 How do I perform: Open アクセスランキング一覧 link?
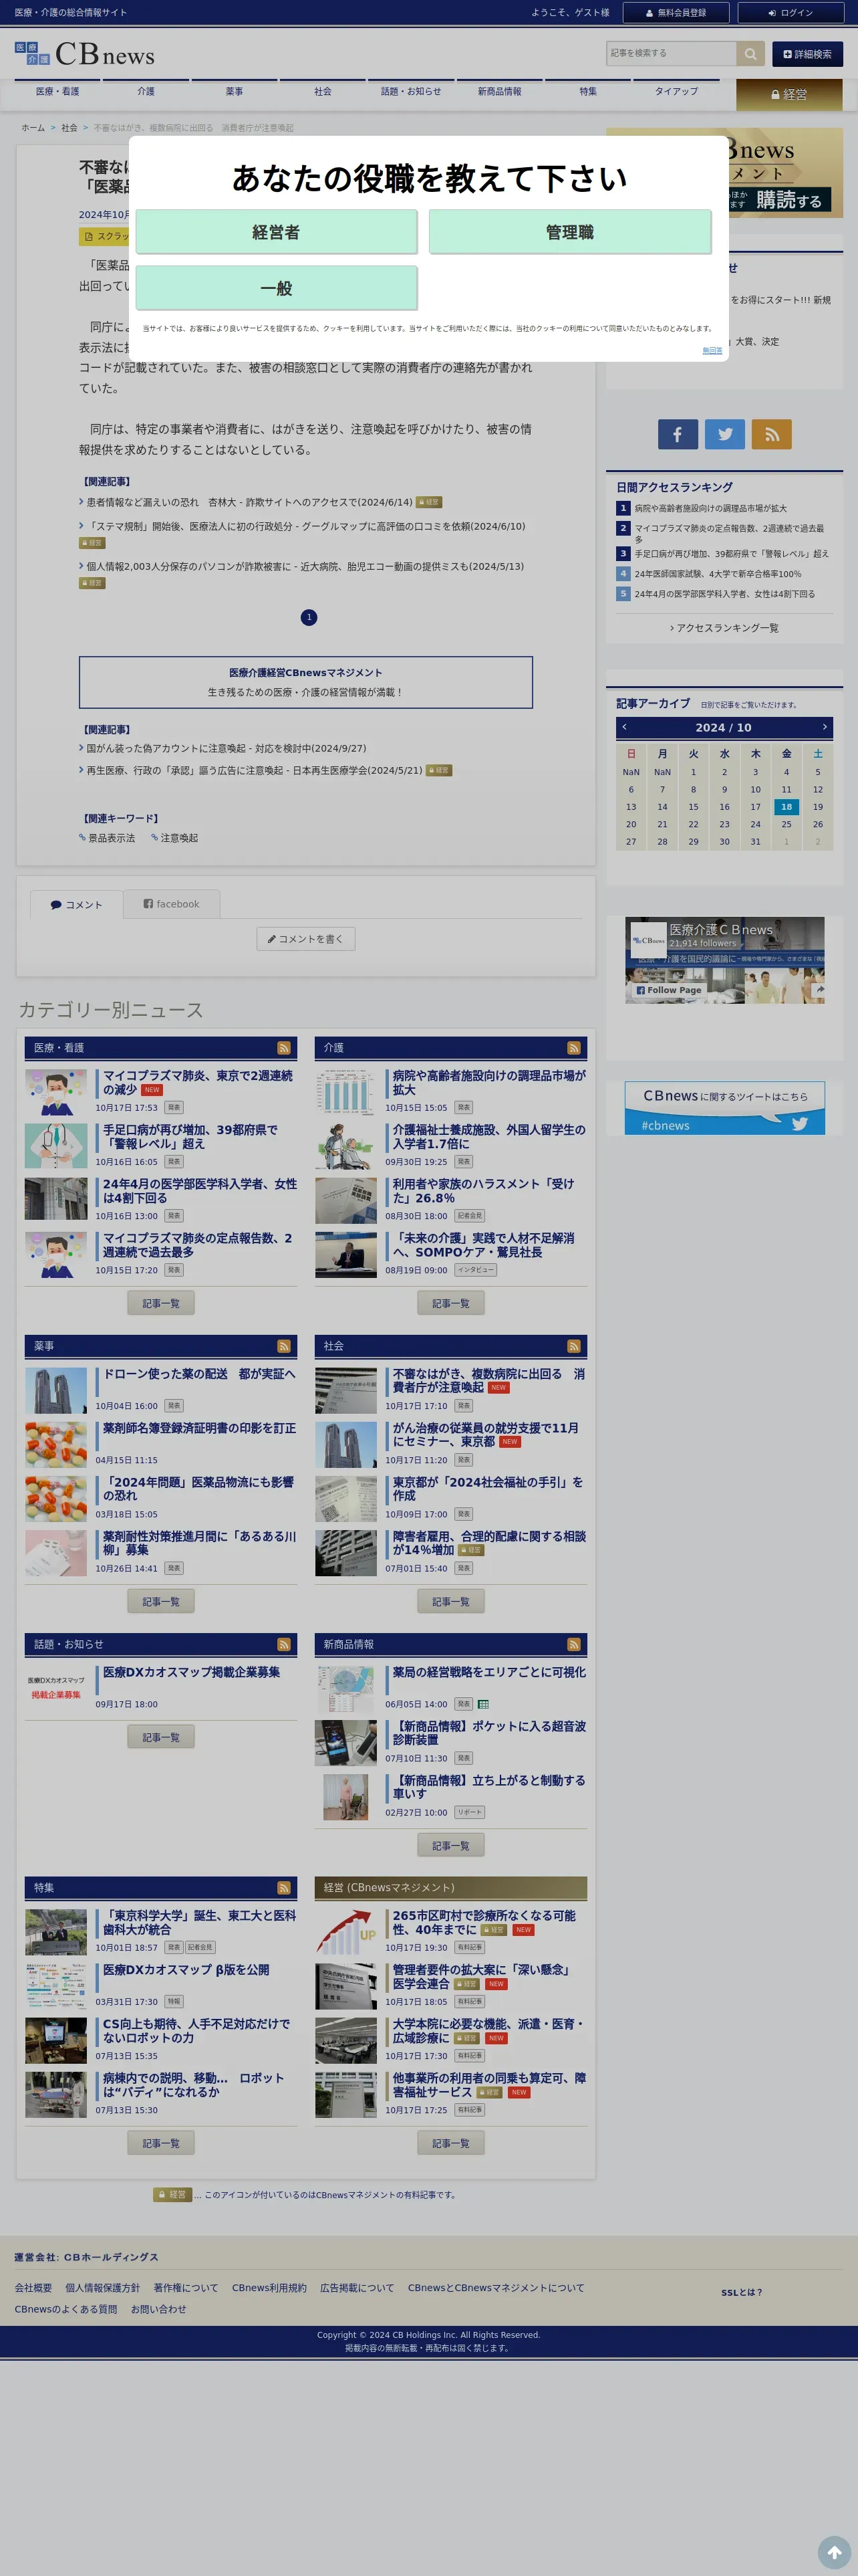[x=724, y=628]
